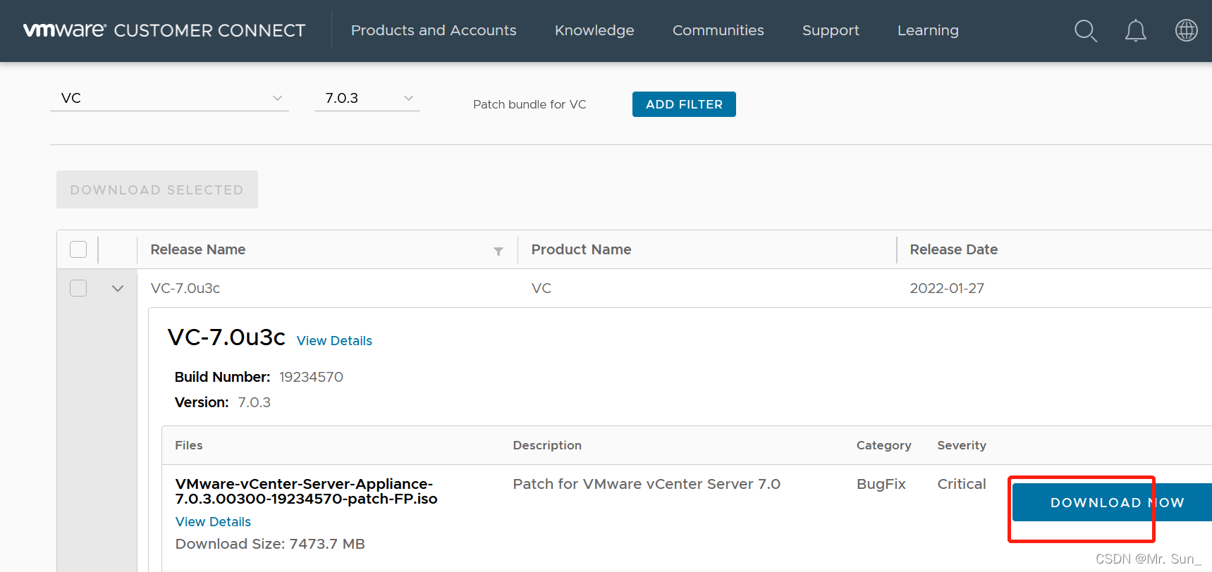
Task: Go to the Communities menu
Action: (x=718, y=30)
